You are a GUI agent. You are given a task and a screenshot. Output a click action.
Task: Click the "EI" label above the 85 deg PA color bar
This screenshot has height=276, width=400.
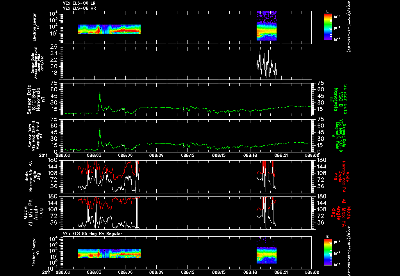point(328,236)
